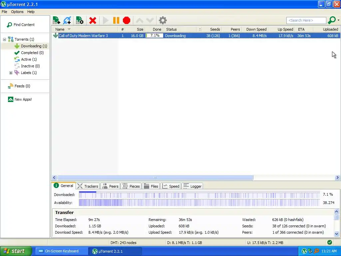Switch to the Pieces tab
The height and width of the screenshot is (256, 341).
131,186
